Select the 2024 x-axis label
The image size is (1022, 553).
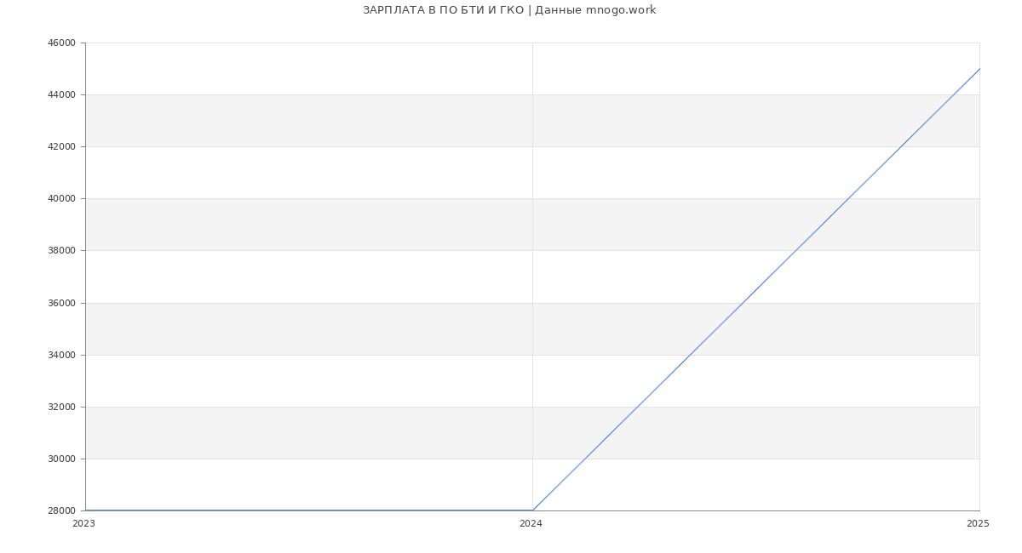(x=531, y=524)
